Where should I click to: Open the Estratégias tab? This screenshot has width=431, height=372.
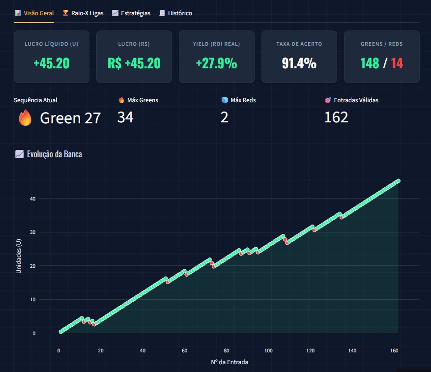pos(131,13)
